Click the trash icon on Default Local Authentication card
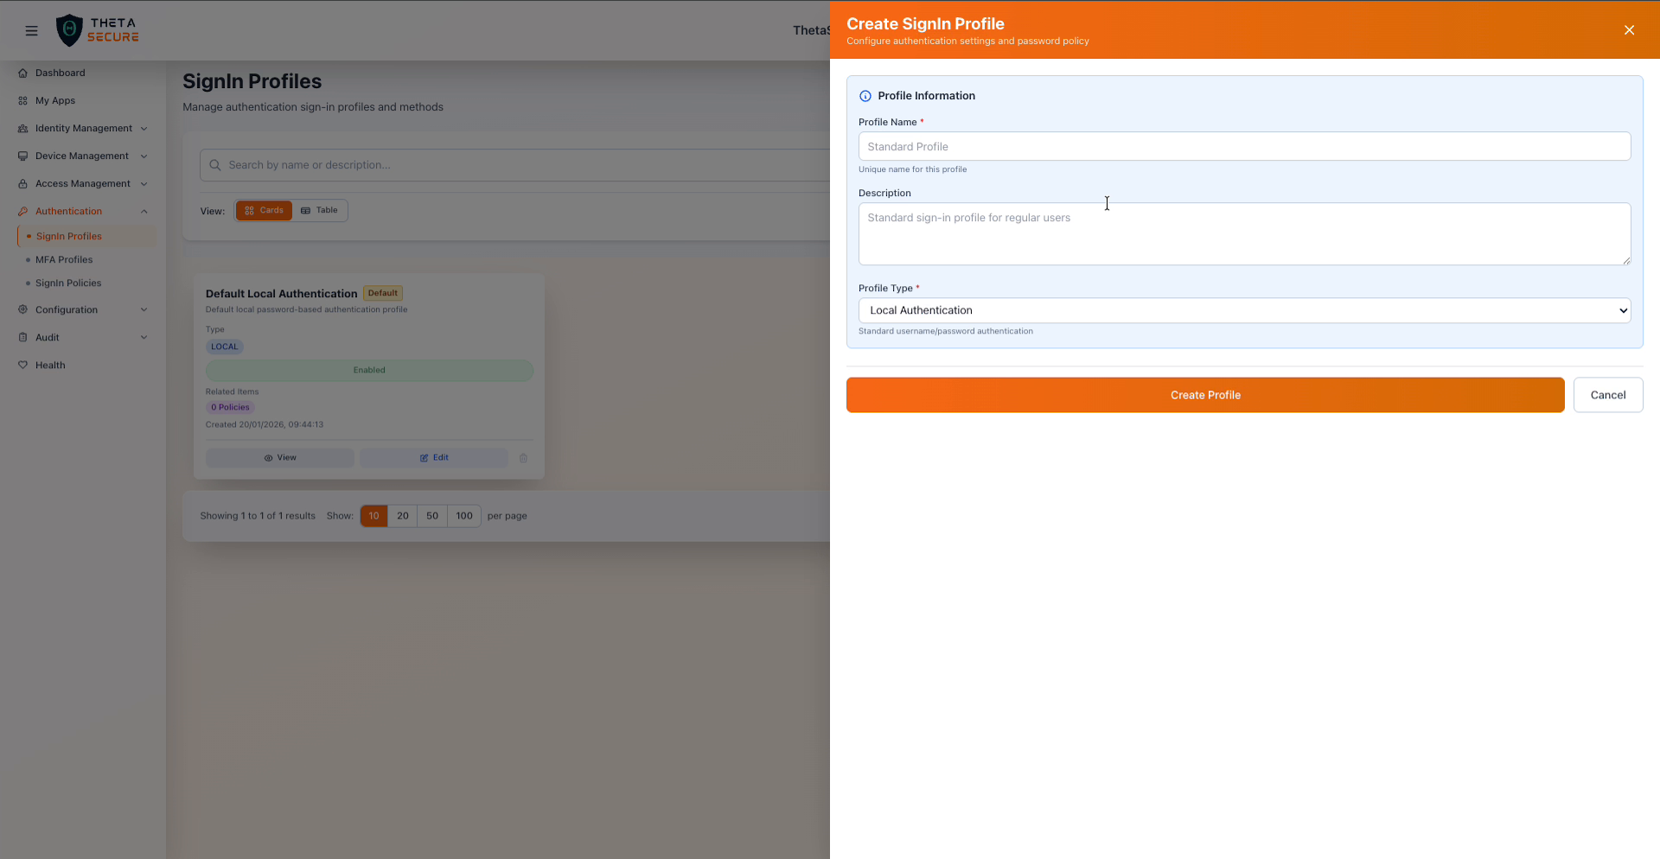 tap(523, 458)
